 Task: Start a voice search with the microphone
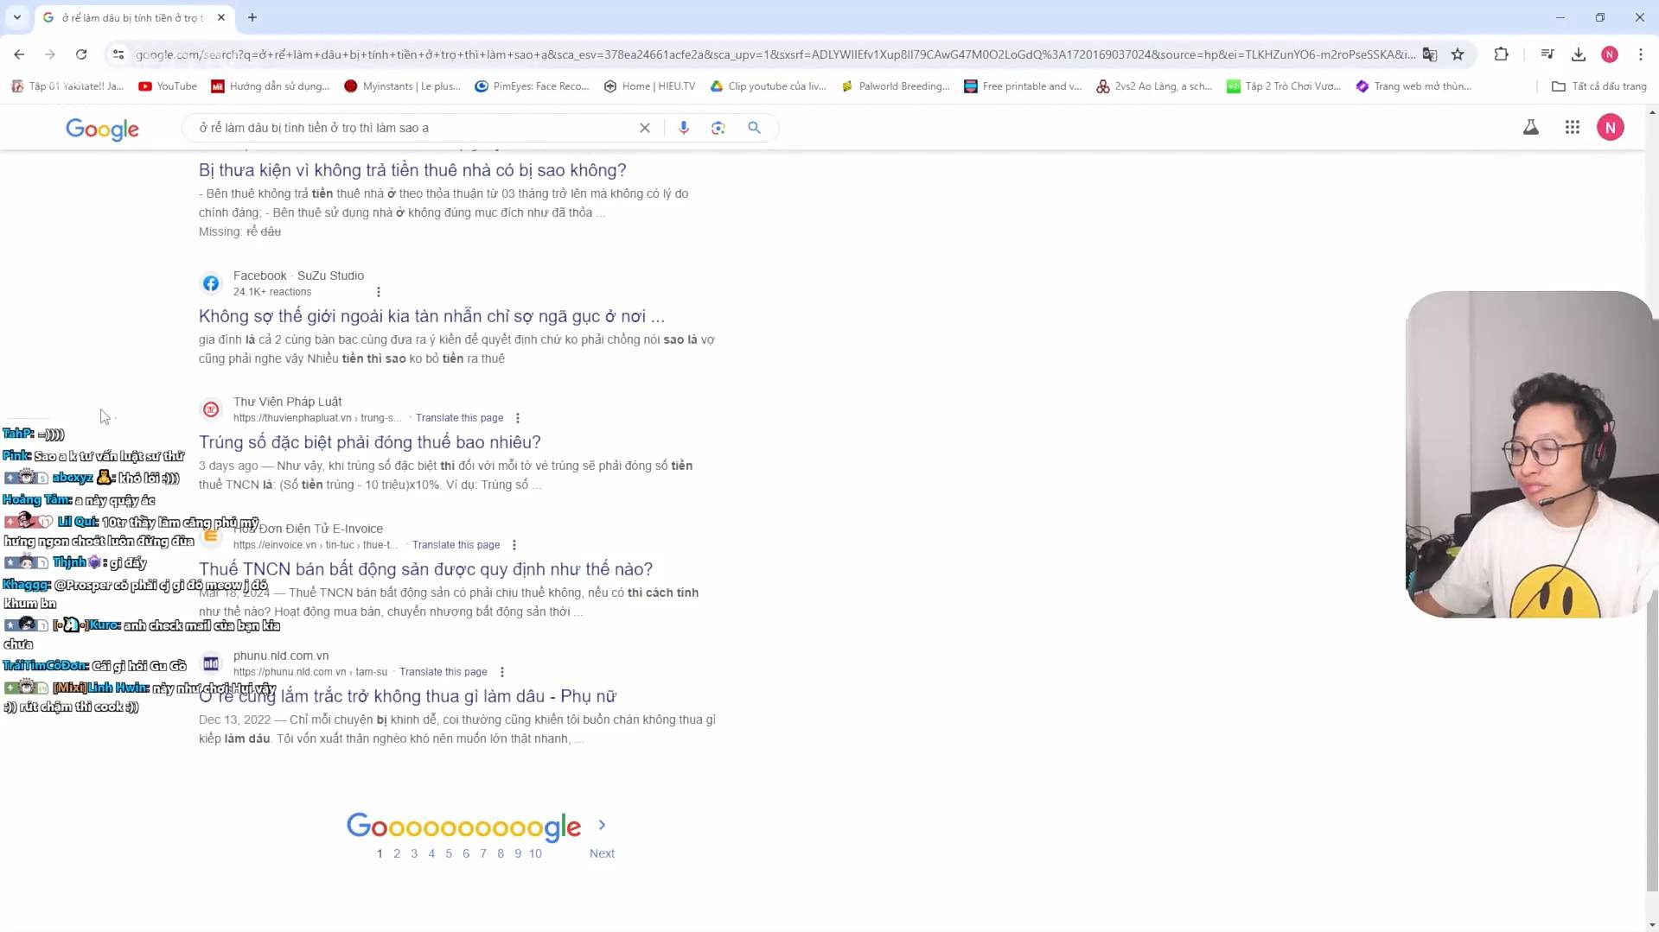[684, 127]
